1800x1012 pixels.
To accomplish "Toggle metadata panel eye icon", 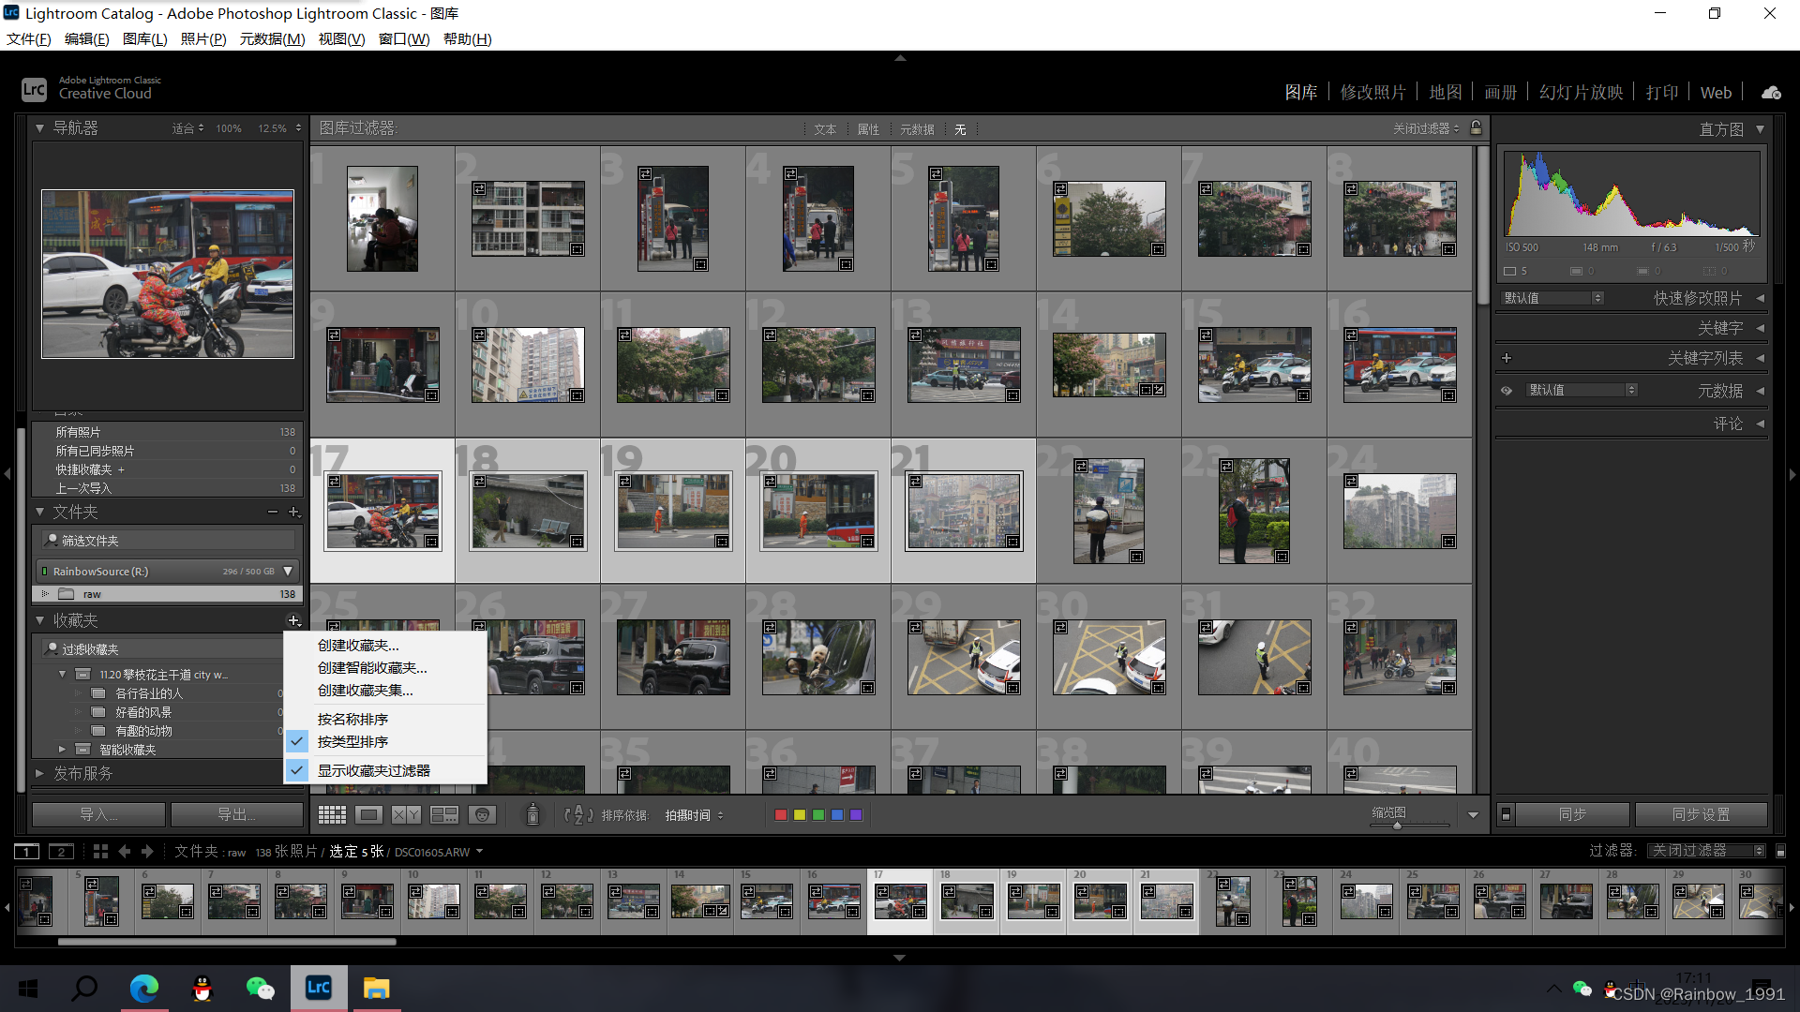I will [x=1507, y=391].
